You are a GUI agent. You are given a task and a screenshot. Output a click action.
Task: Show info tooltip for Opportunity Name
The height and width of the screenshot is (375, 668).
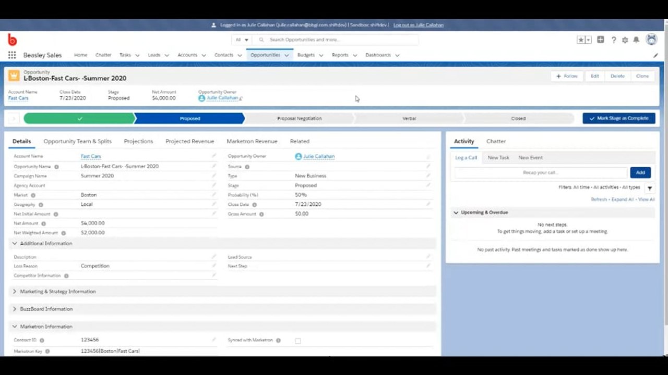pyautogui.click(x=56, y=167)
